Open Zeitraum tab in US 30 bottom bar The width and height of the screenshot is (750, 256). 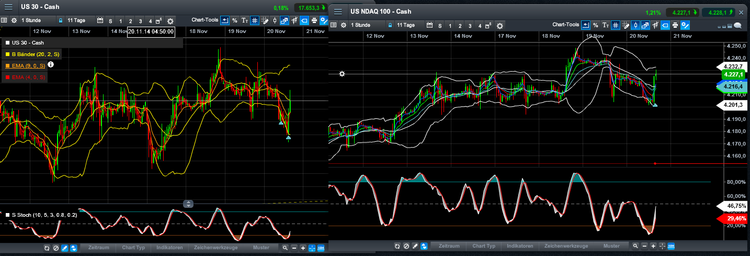[x=98, y=248]
